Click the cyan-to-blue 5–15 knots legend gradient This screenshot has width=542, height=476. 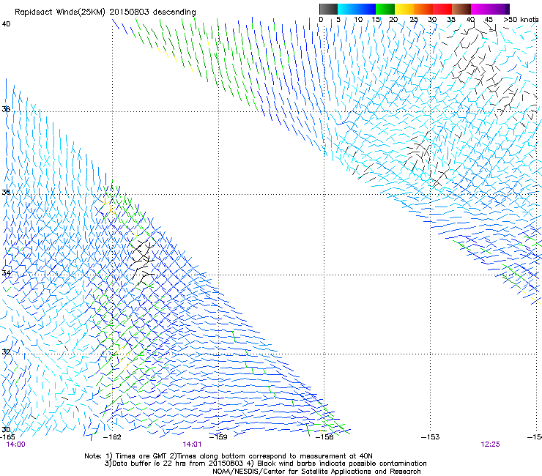[357, 9]
